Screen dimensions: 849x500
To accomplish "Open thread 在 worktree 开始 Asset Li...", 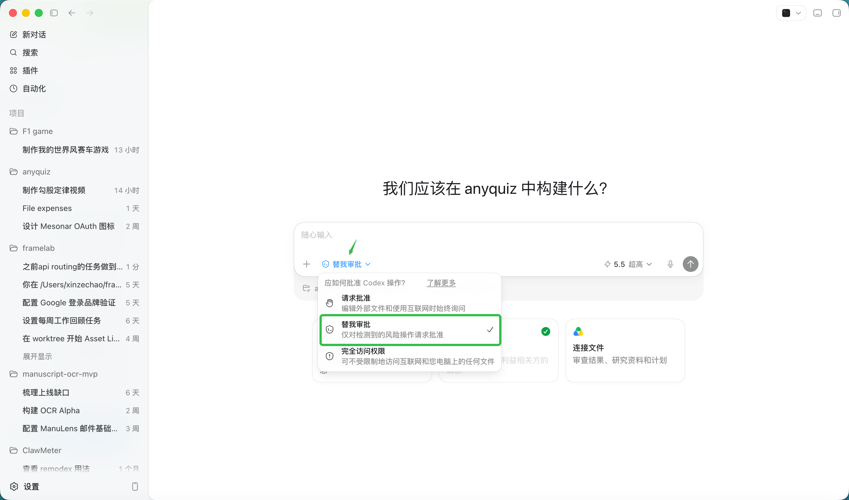I will 74,338.
